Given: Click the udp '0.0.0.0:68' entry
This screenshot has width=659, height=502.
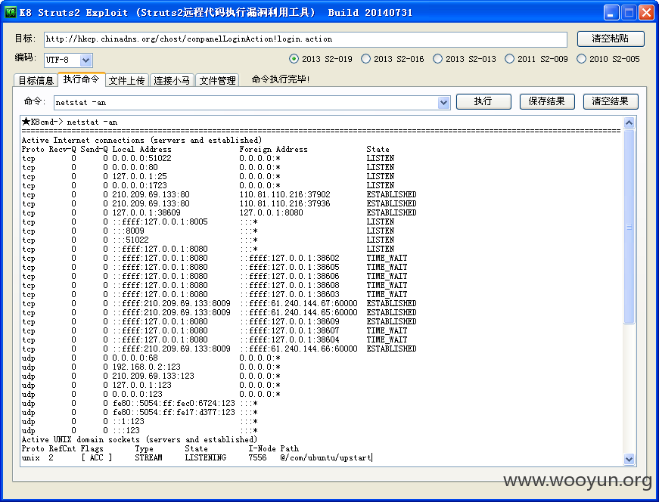Looking at the screenshot, I should (x=135, y=358).
